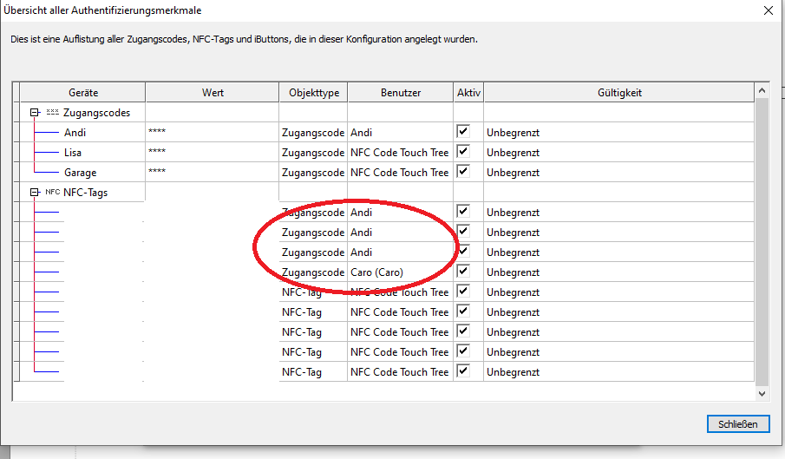
Task: Select the Lisa access code entry
Action: (73, 152)
